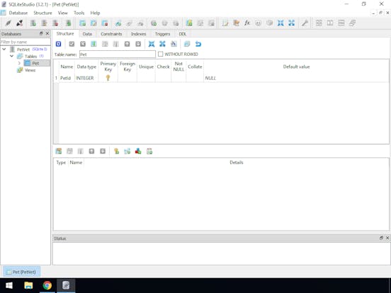Click the Cascade windows icon
Viewport: 391px width, 293px height.
tap(352, 23)
